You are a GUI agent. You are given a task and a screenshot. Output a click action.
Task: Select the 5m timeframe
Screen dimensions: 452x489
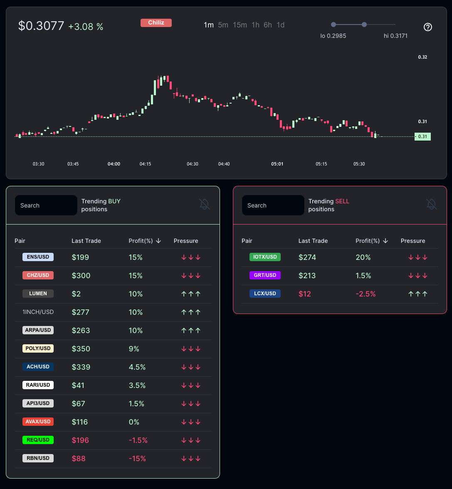coord(223,25)
